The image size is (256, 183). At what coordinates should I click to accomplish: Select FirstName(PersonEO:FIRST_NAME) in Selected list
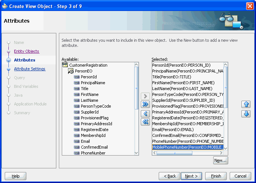pos(188,83)
